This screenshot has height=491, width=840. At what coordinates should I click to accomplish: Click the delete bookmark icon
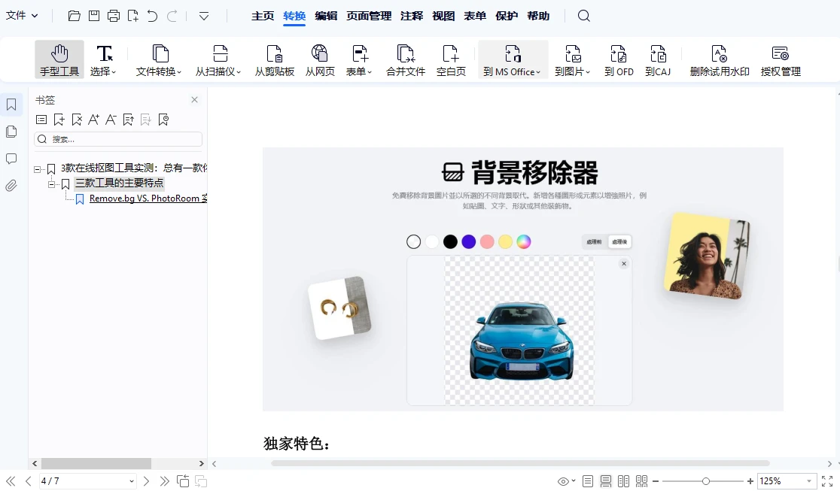tap(77, 120)
